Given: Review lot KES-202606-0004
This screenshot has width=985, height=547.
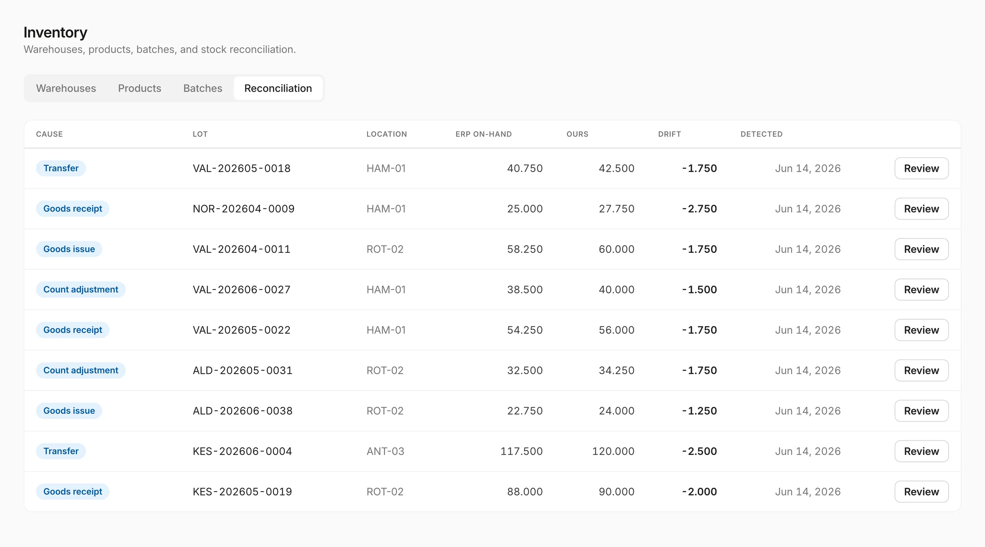Looking at the screenshot, I should (922, 451).
